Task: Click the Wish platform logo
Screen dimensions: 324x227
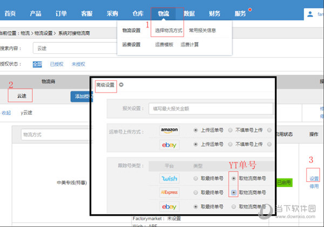Action: pyautogui.click(x=169, y=178)
